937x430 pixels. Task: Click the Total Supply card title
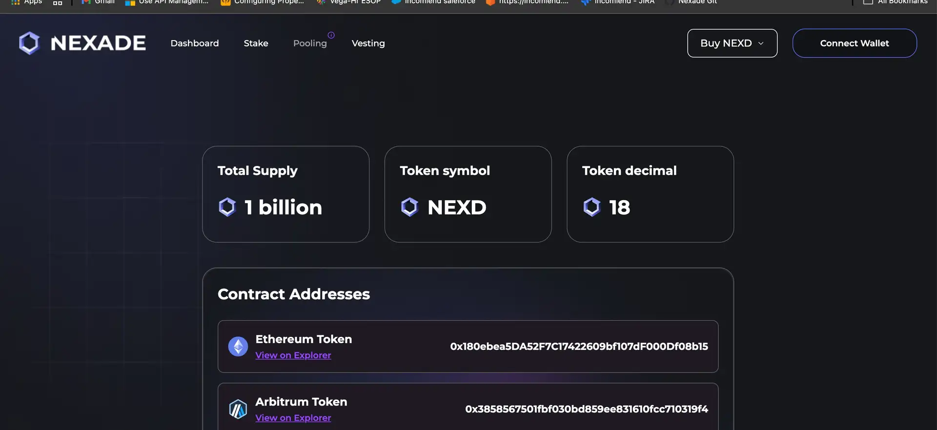(257, 170)
